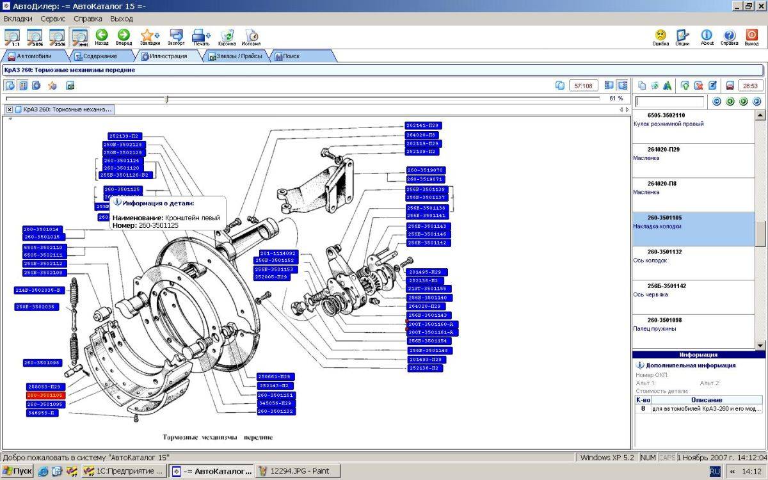Click the camera icon in illustration toolbar
This screenshot has width=768, height=480.
coord(70,85)
